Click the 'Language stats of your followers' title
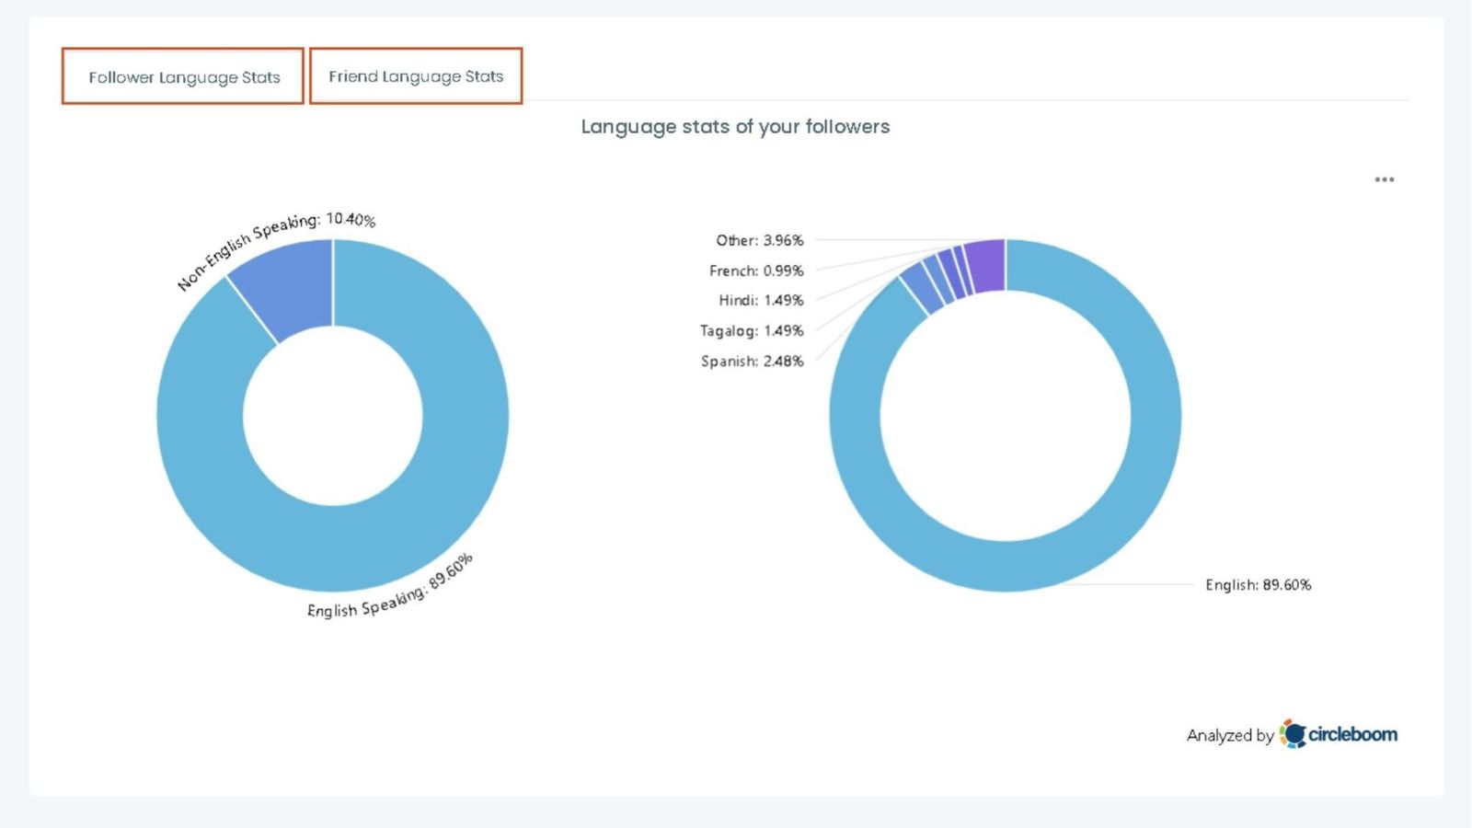The image size is (1472, 828). coord(735,126)
